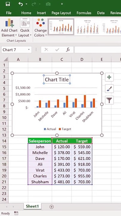This screenshot has width=121, height=216.
Task: Click the sheet scroll left arrow
Action: coord(7,207)
